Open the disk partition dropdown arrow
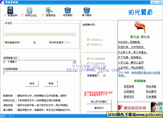163x118 pixels. (74, 62)
